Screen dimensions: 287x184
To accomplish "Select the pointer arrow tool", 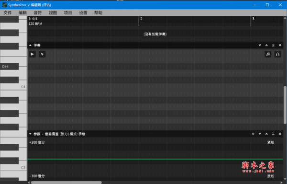I will click(x=42, y=54).
